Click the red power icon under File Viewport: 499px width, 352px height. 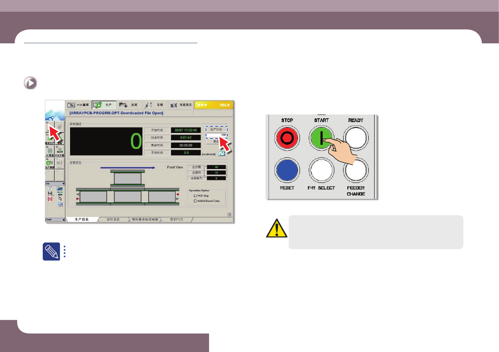(50, 199)
